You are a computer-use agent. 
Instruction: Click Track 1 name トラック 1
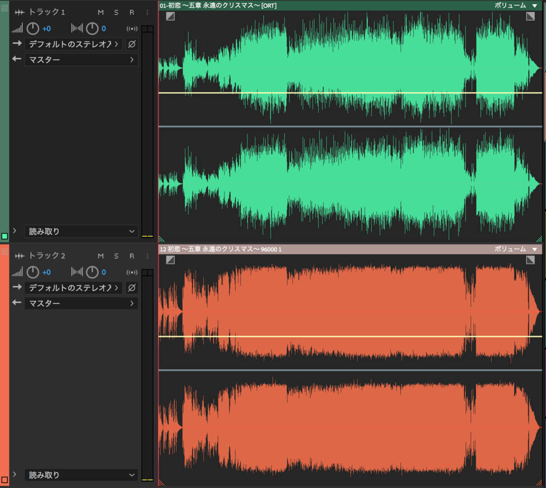(47, 12)
